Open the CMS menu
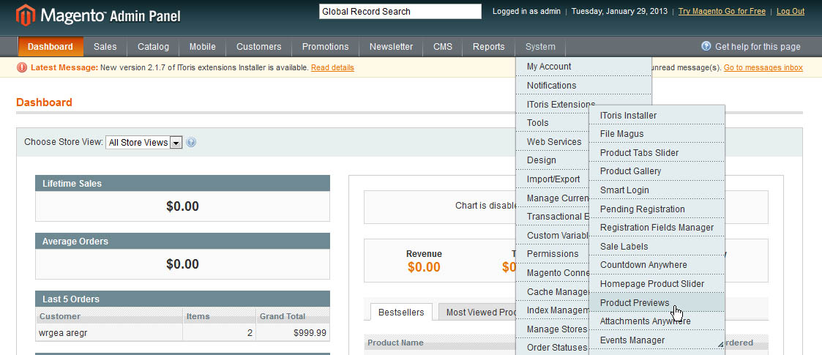Viewport: 822px width, 355px height. (x=442, y=47)
